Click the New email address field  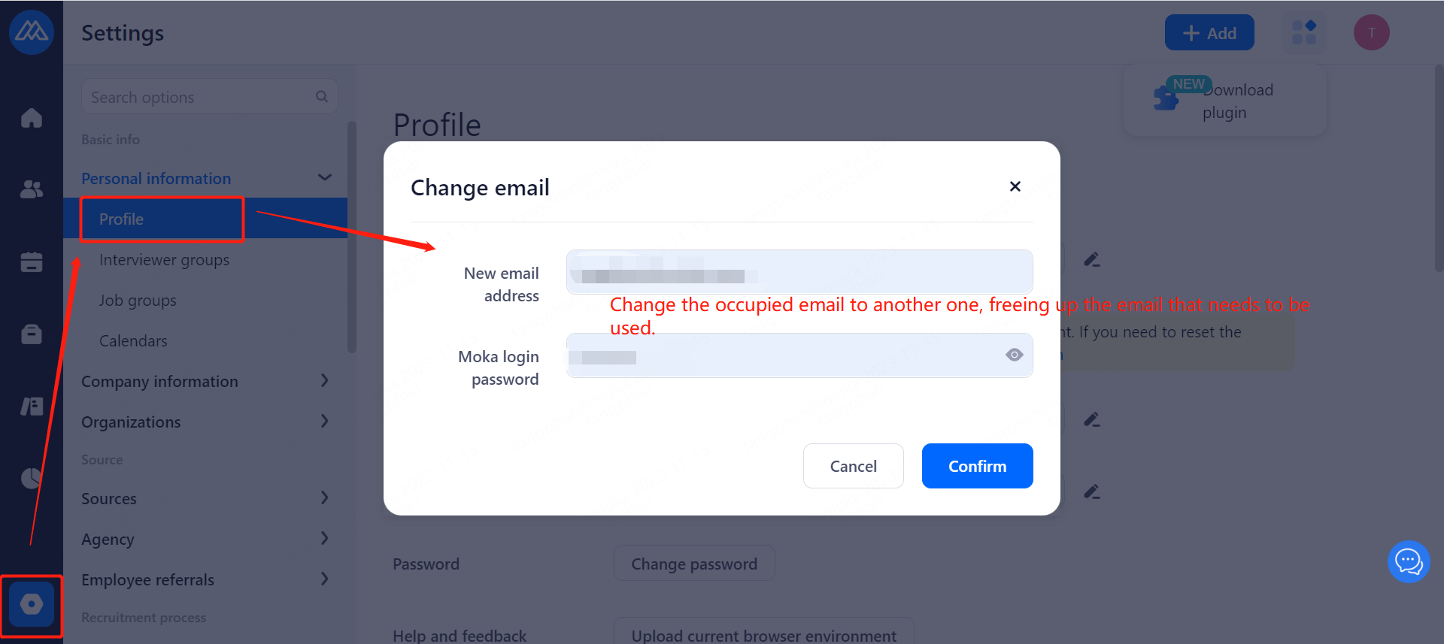[799, 272]
